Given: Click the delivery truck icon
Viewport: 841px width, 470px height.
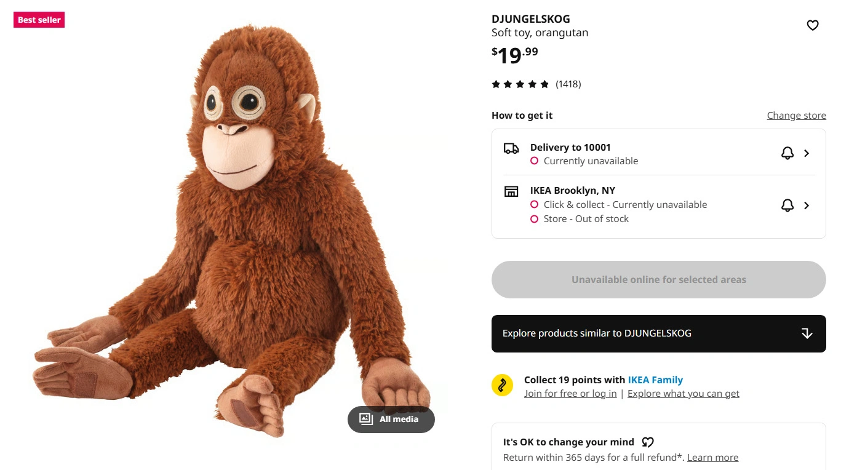Looking at the screenshot, I should (x=511, y=148).
